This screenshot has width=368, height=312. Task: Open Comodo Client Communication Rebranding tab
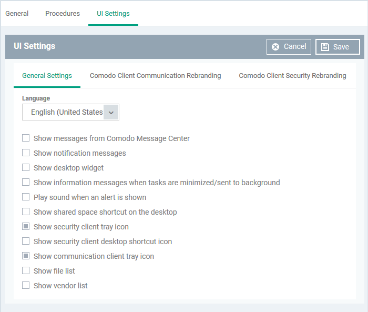click(x=156, y=76)
